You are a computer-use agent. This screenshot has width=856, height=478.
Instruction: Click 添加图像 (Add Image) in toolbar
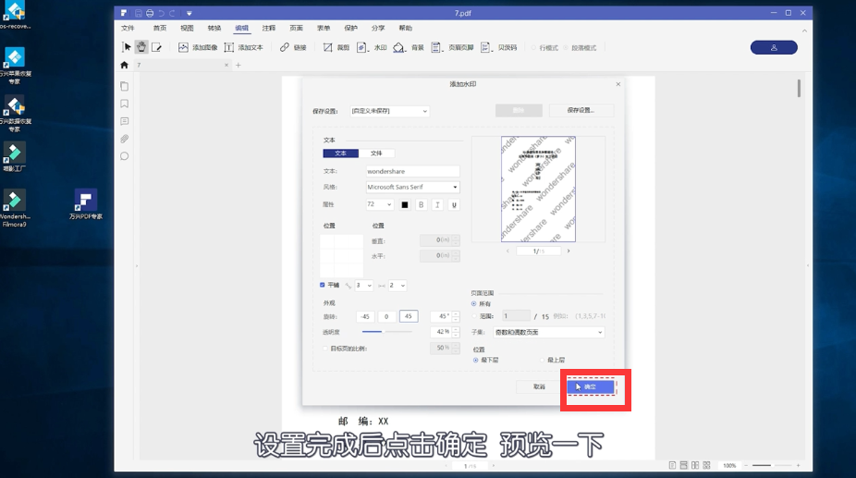pyautogui.click(x=198, y=47)
